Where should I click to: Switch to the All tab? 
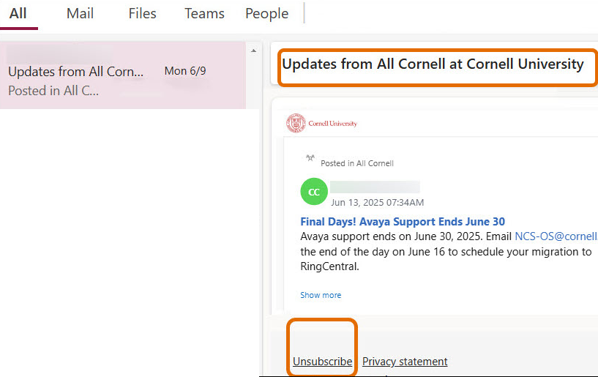[x=18, y=14]
